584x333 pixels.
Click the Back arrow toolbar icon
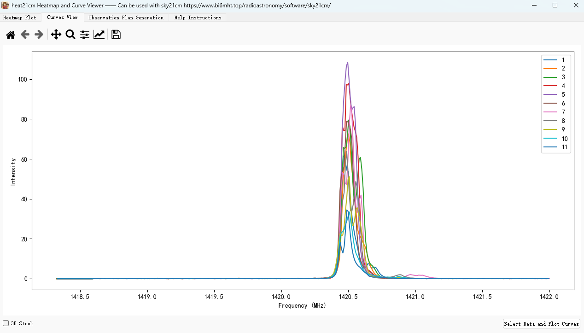coord(25,35)
